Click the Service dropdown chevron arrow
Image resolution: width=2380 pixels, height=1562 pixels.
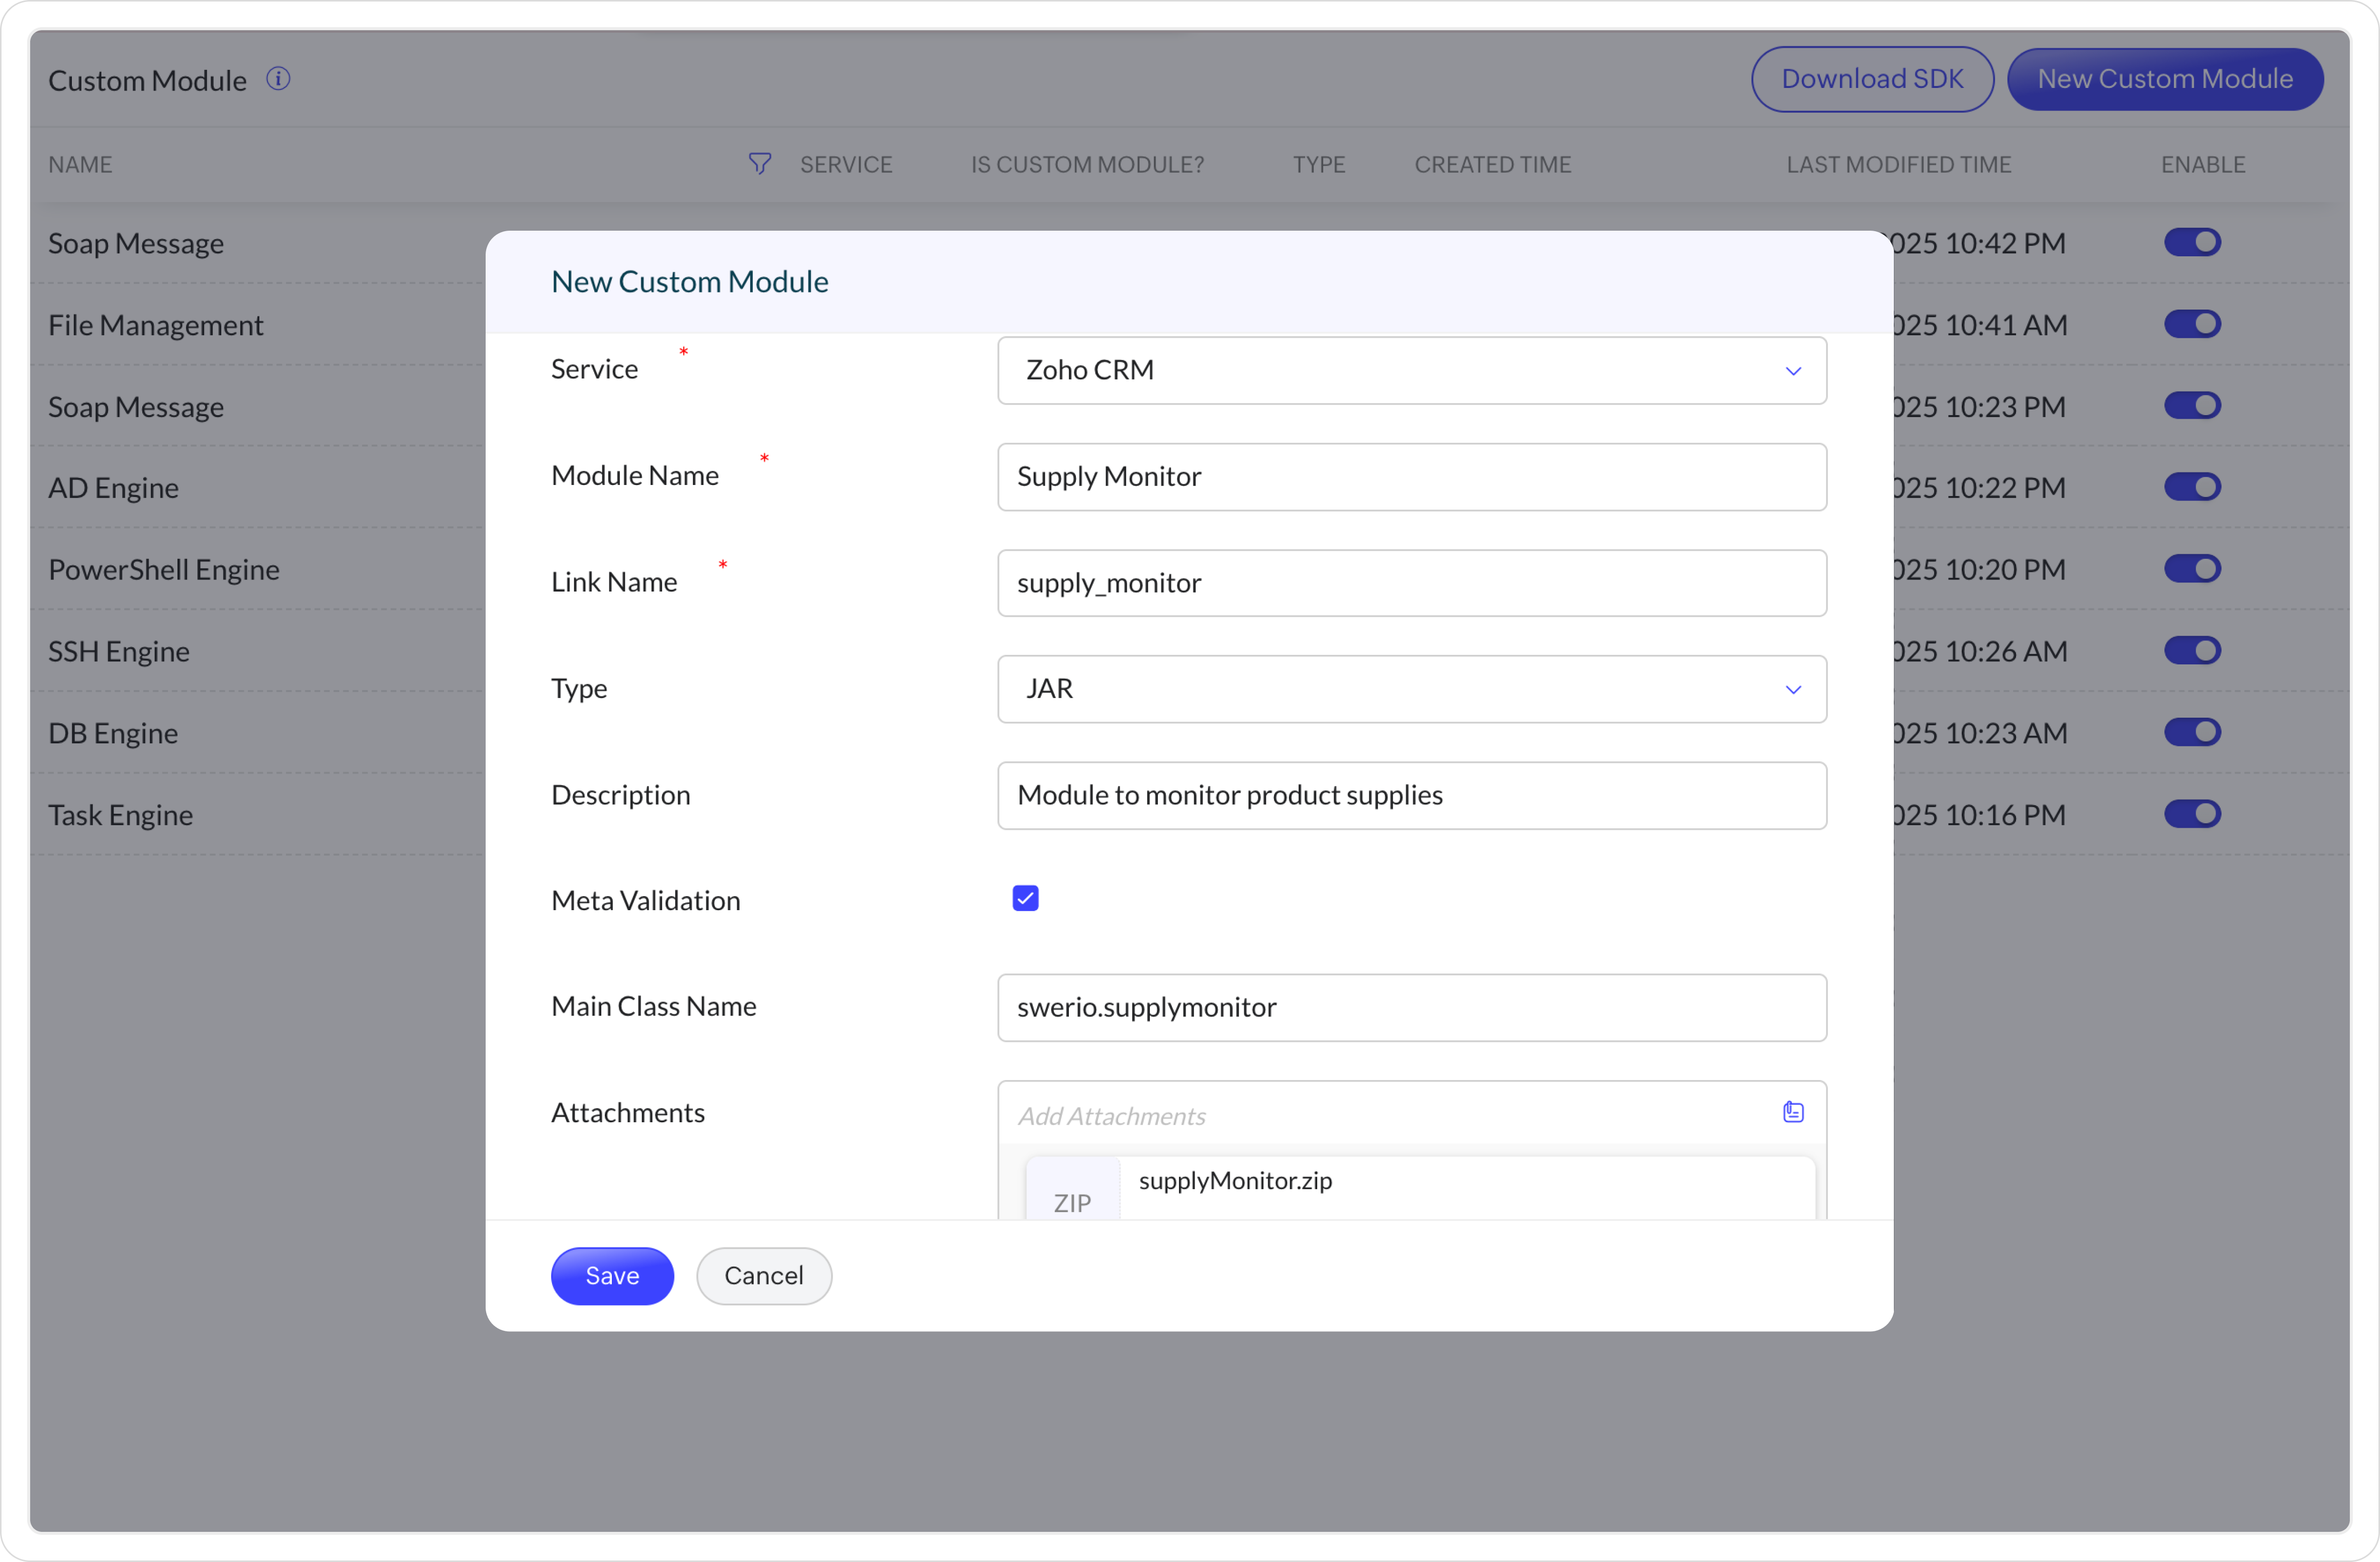pos(1793,372)
